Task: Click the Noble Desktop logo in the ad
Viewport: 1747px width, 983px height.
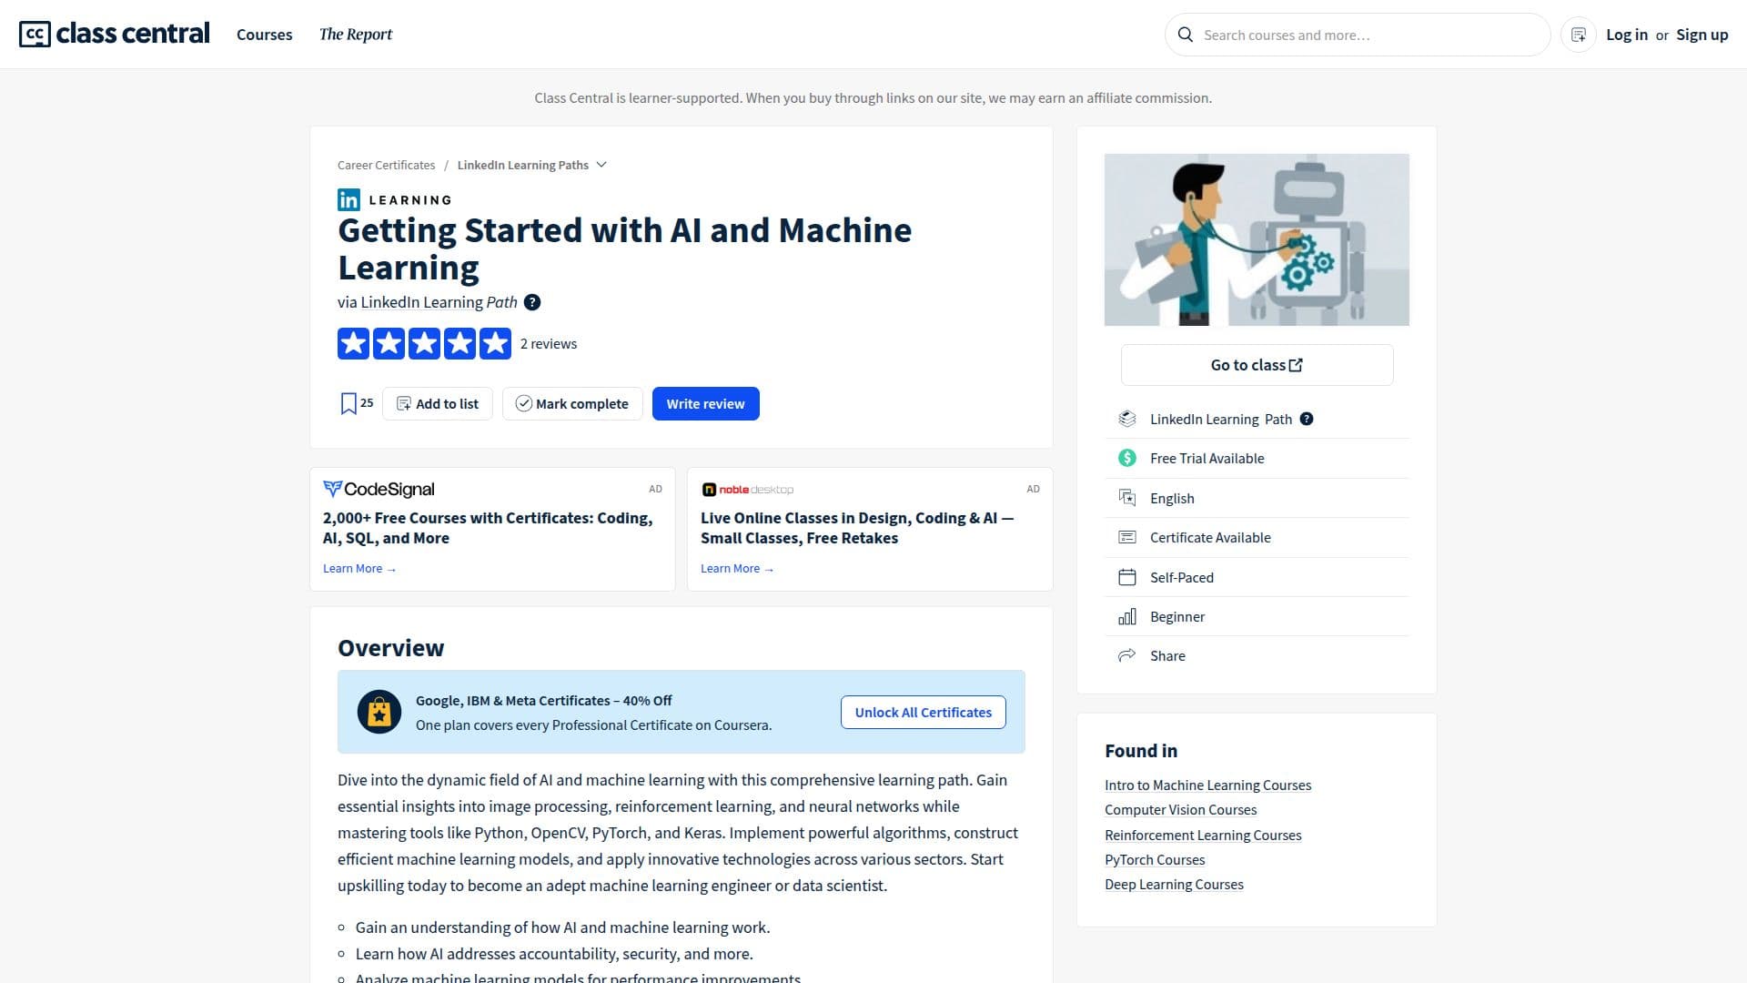Action: (747, 490)
